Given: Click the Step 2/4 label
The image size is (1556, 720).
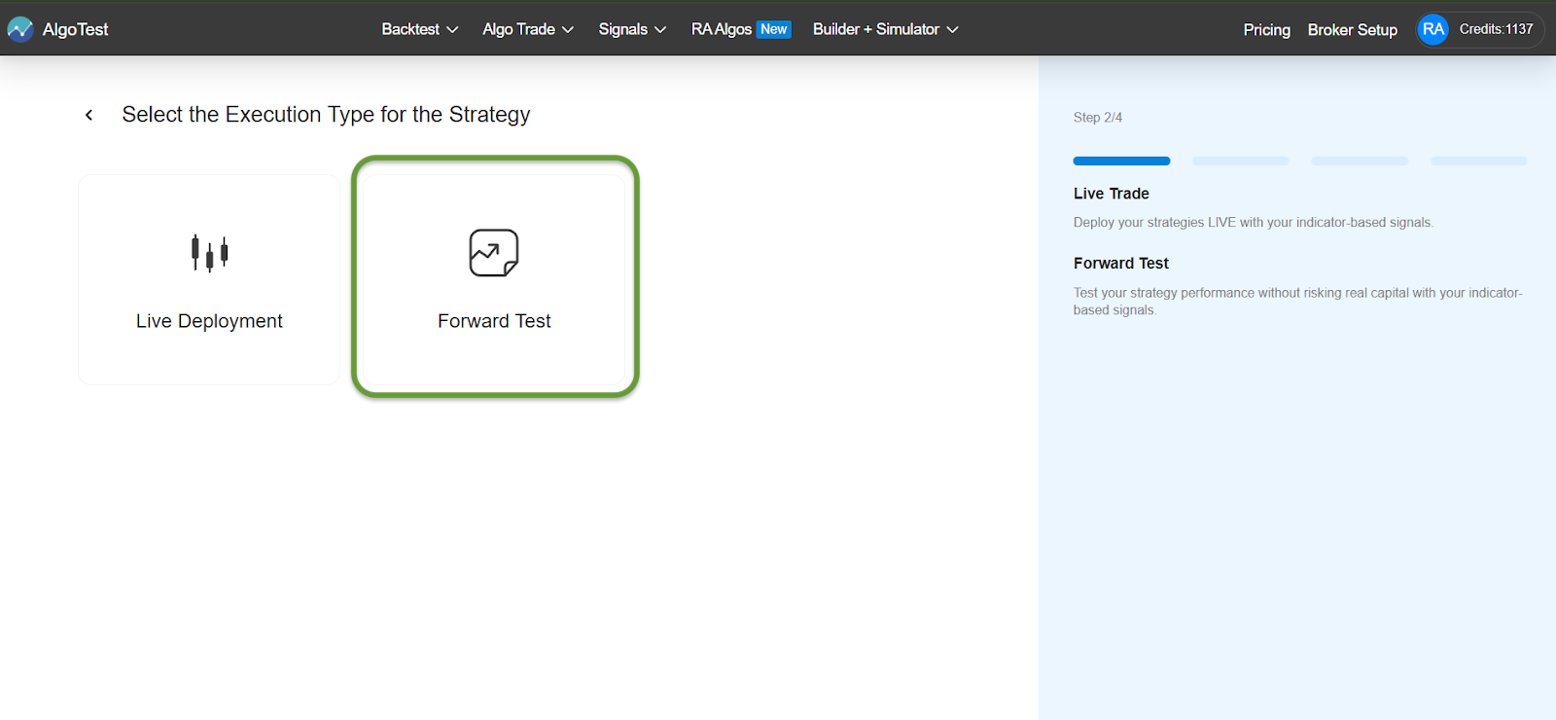Looking at the screenshot, I should pos(1097,118).
